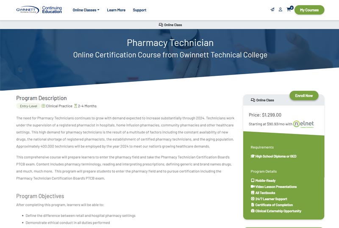
Task: Click the hourglass duration icon
Action: pos(75,106)
